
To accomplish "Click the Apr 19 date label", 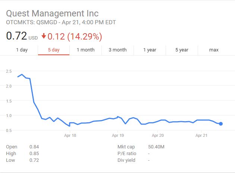I will pyautogui.click(x=118, y=136).
